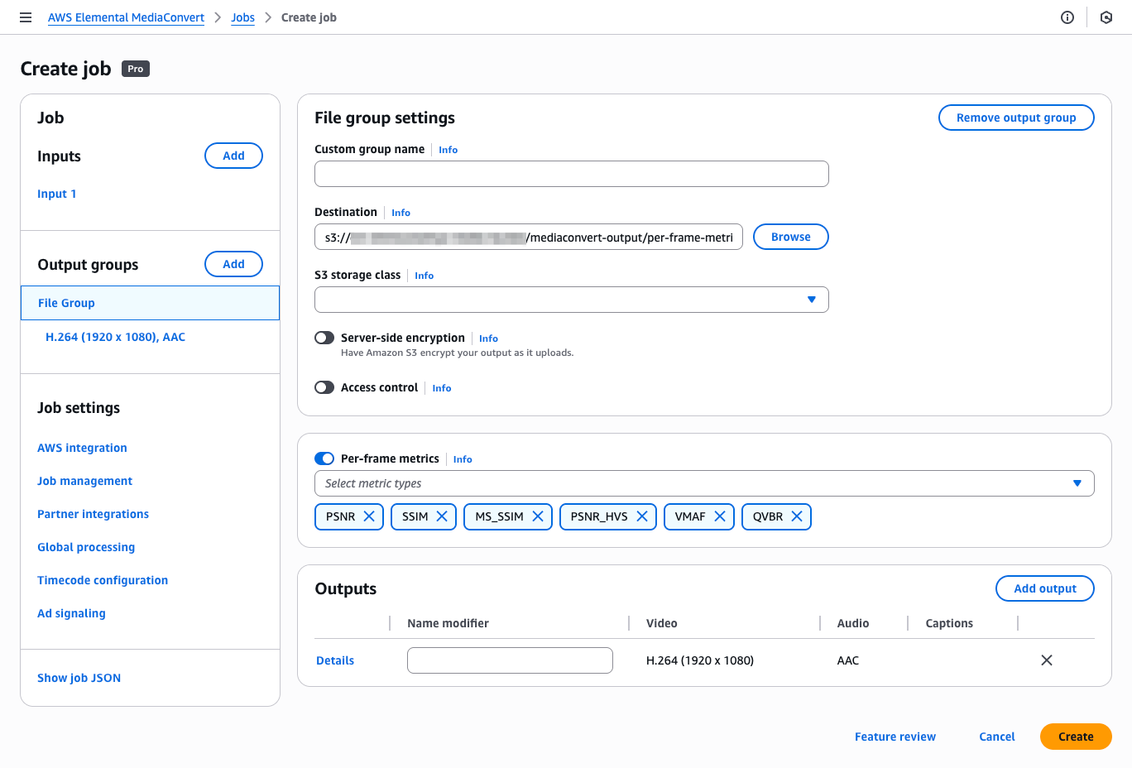Screen dimensions: 1132x768
Task: Disable the Per-frame metrics switch
Action: pos(324,458)
